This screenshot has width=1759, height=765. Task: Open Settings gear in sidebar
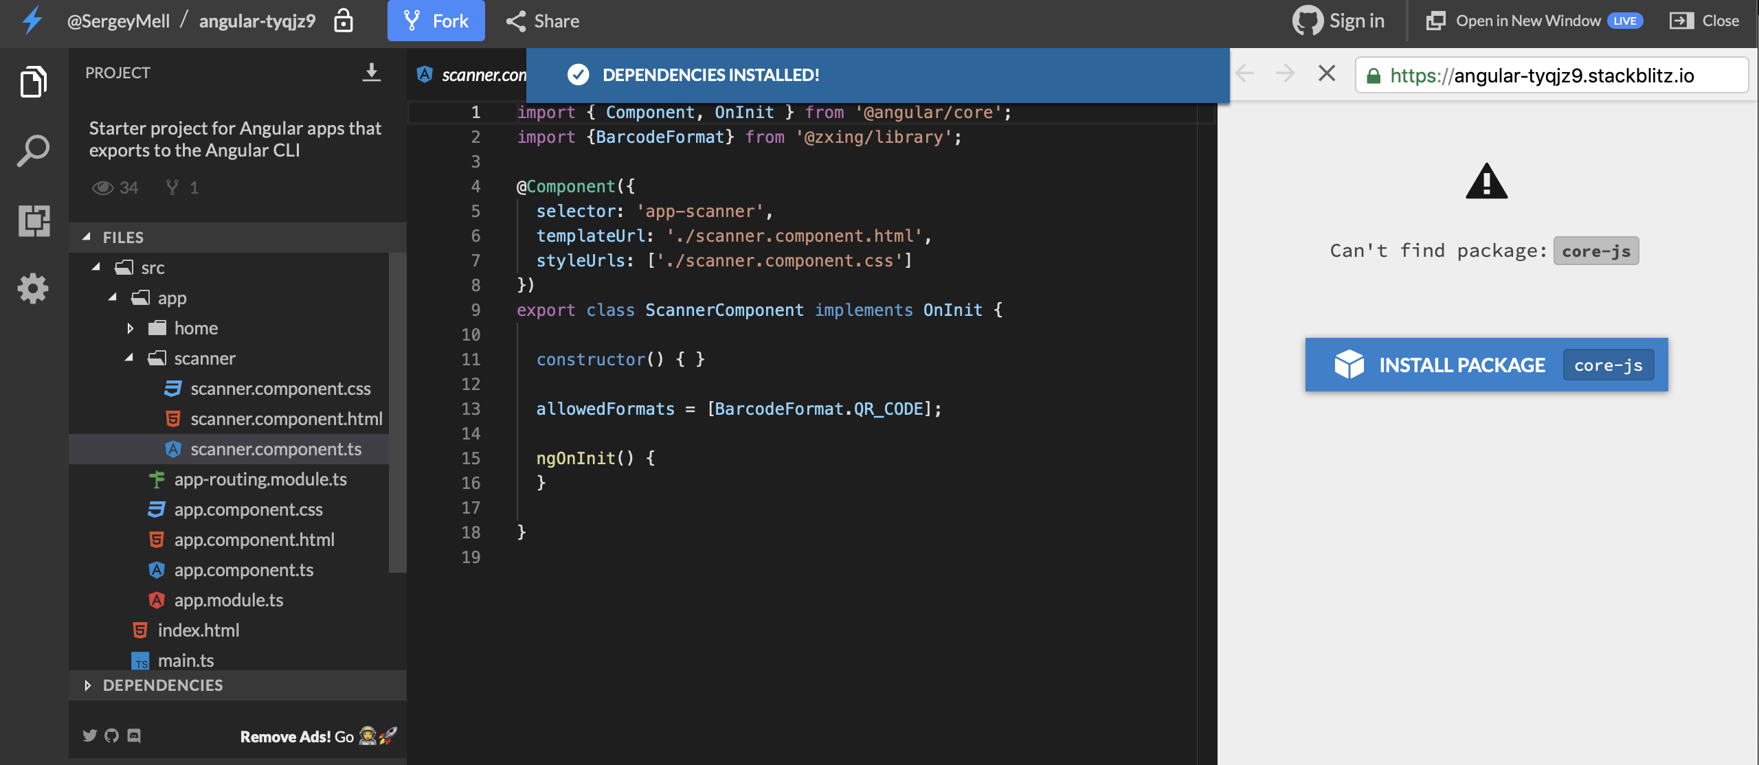pos(33,288)
